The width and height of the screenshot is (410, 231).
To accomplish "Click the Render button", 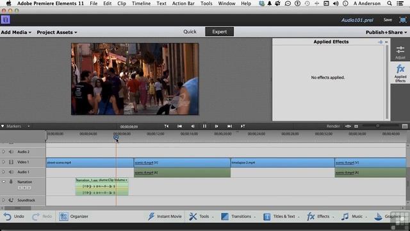I will 333,126.
